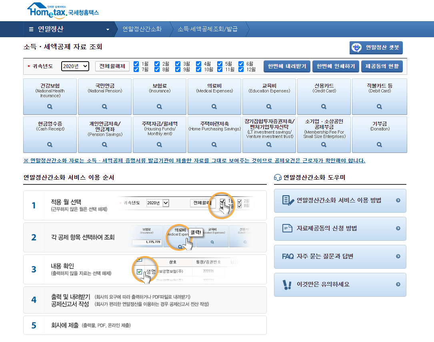Click step 5 회사에 제출 row

145,325
